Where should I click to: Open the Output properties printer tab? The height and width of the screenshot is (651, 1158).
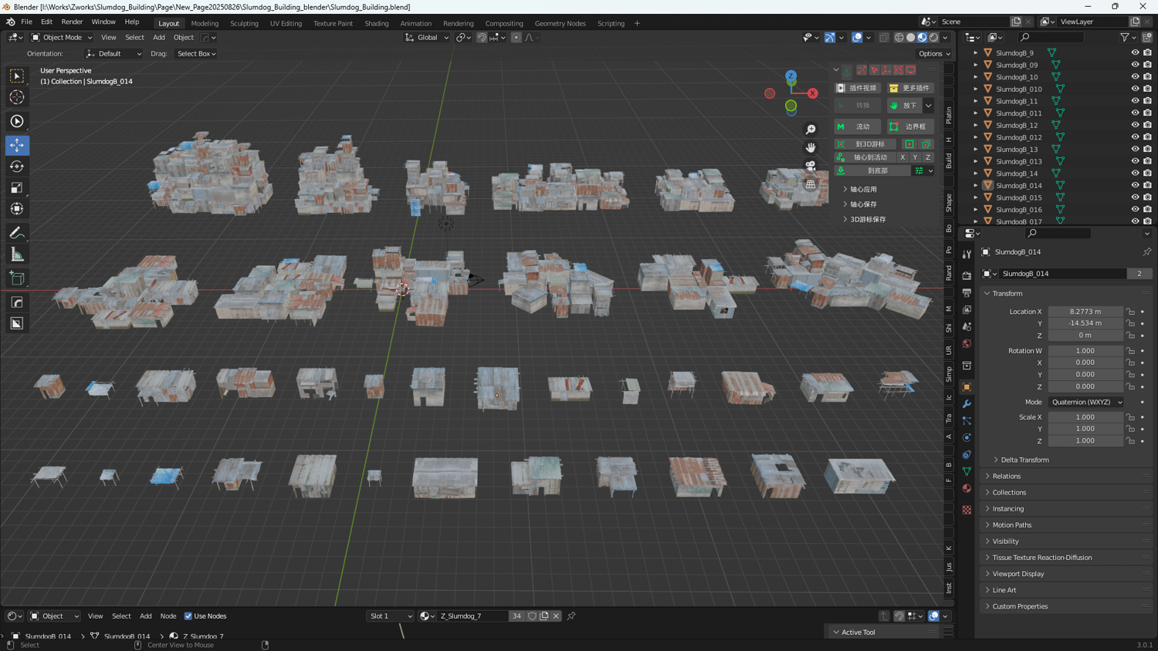point(967,292)
